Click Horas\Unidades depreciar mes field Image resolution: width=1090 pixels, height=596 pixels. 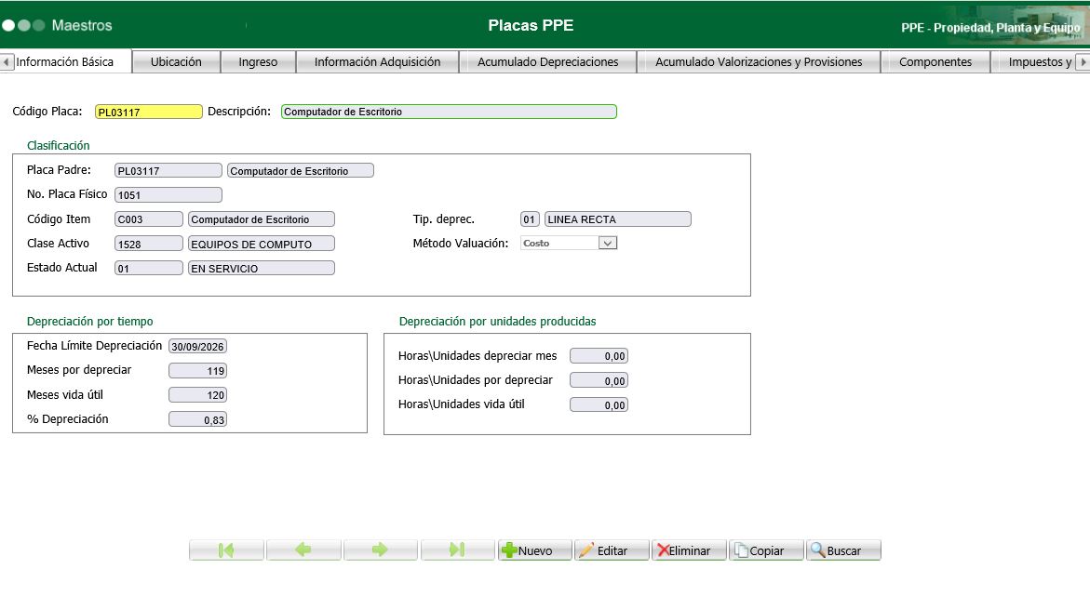click(599, 356)
